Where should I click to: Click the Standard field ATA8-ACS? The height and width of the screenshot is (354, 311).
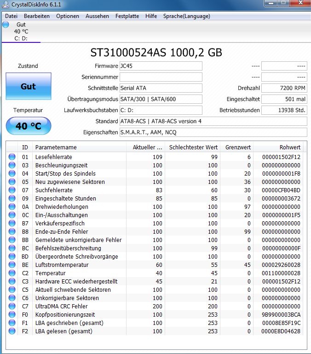pyautogui.click(x=213, y=121)
